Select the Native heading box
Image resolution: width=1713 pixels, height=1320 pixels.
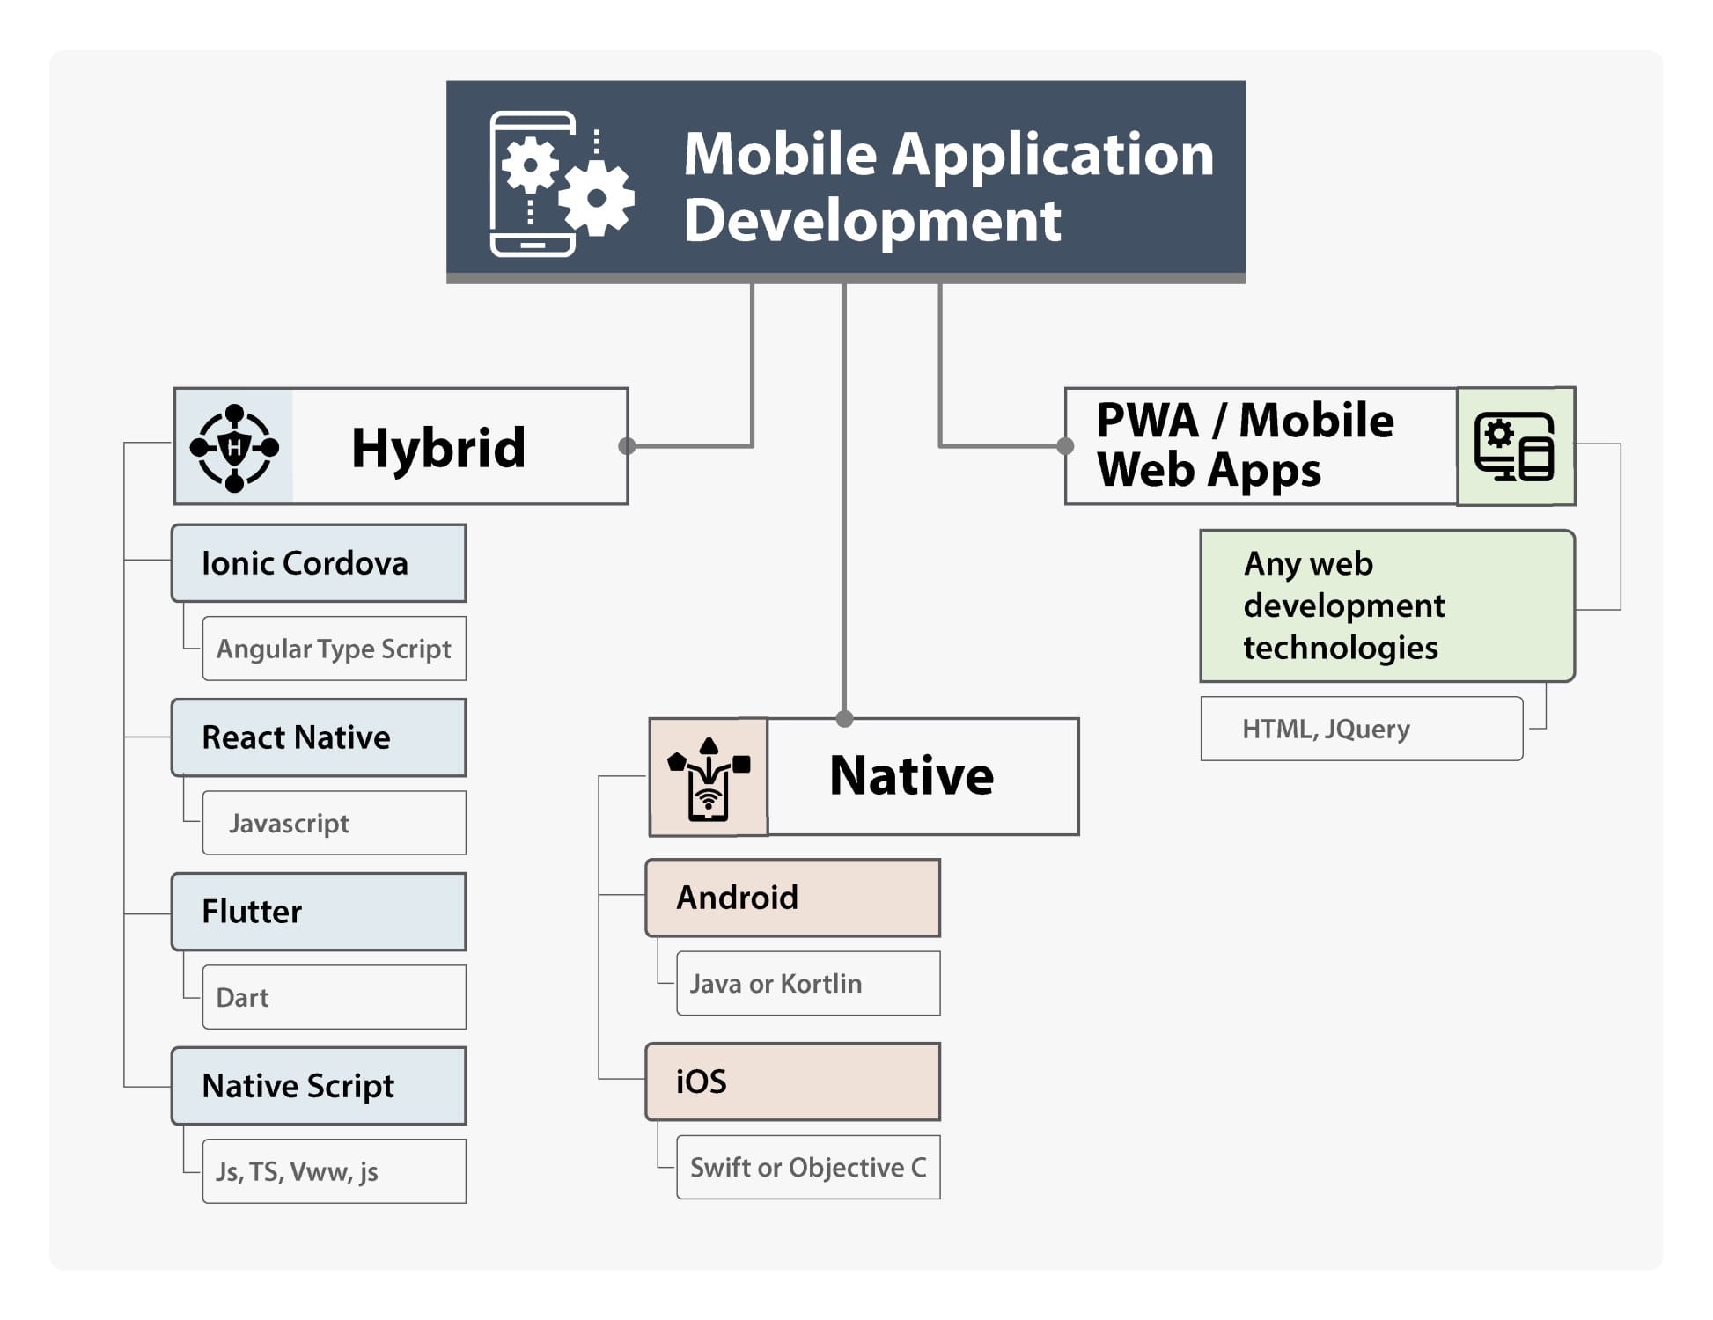864,776
